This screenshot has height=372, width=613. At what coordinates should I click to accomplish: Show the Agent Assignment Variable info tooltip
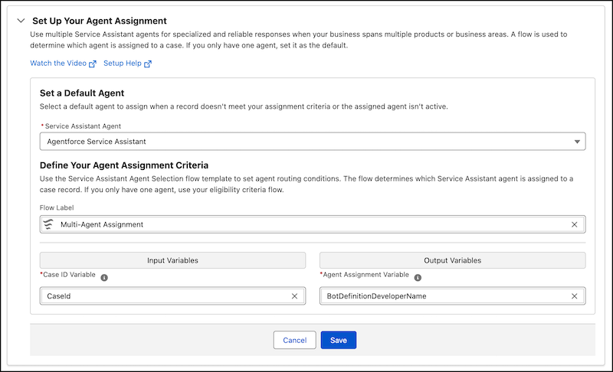[x=418, y=278]
